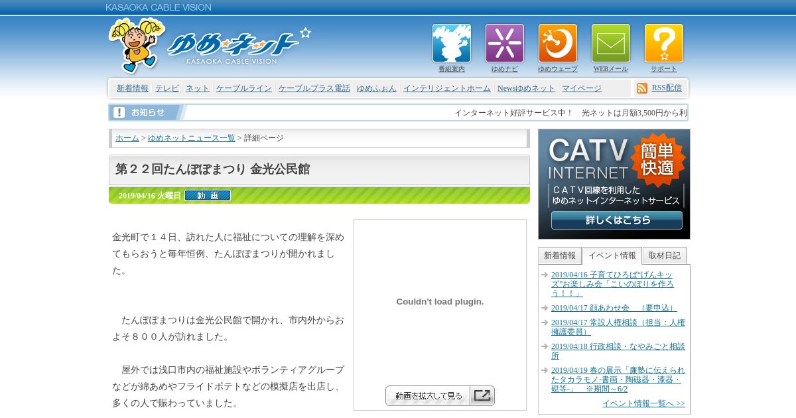The width and height of the screenshot is (796, 418).
Task: Click the ゆめナビ text link
Action: coord(505,69)
